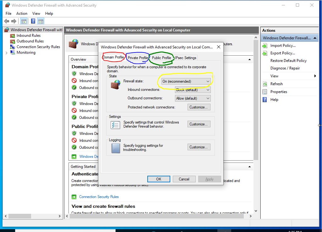
Task: Toggle the Show/Hide Action Pane toolbar icon
Action: click(x=41, y=21)
